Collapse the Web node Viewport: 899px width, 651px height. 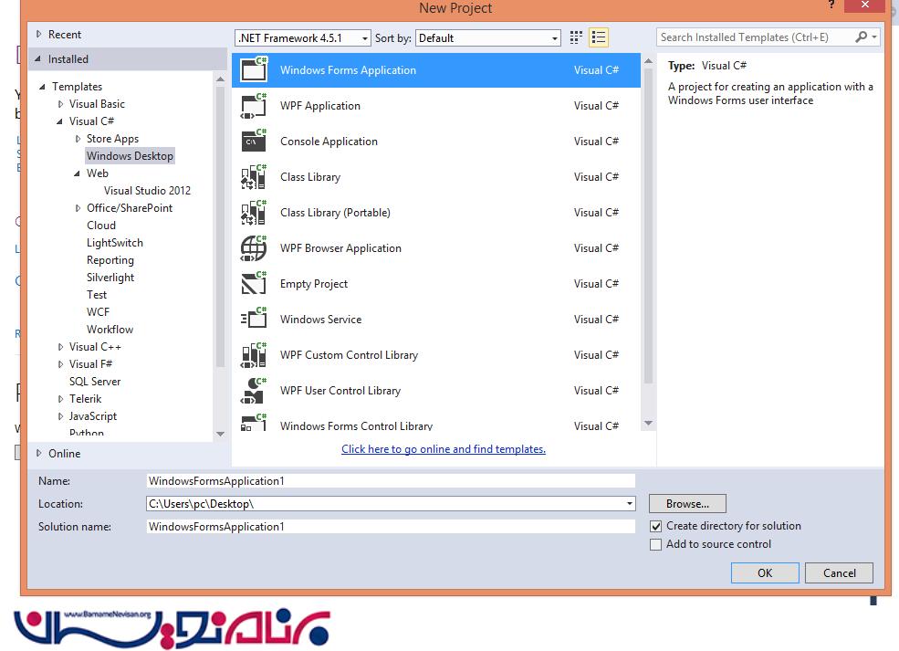[78, 173]
